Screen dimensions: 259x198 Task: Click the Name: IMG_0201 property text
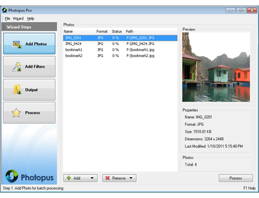pyautogui.click(x=198, y=117)
